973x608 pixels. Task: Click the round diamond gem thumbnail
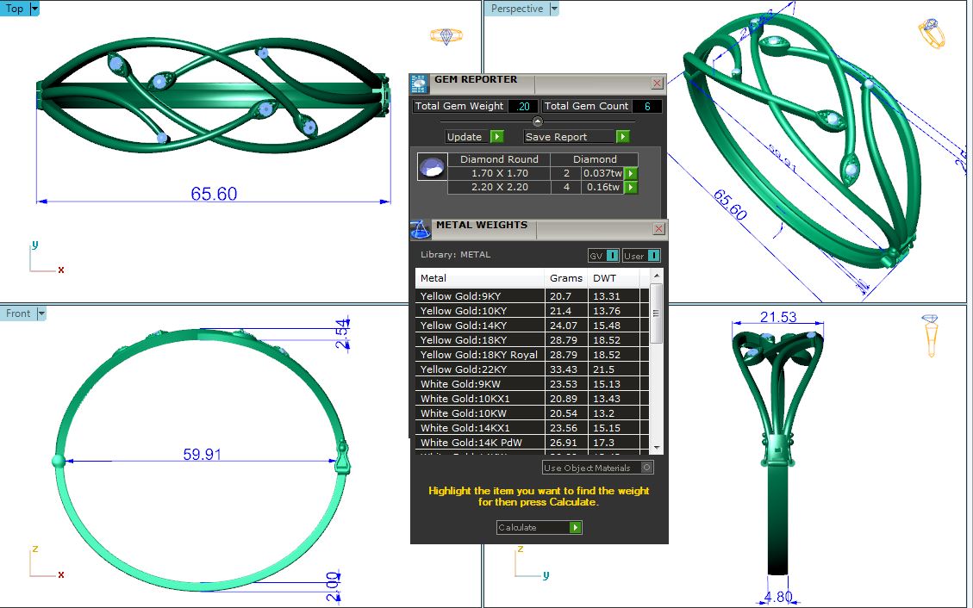click(x=432, y=167)
